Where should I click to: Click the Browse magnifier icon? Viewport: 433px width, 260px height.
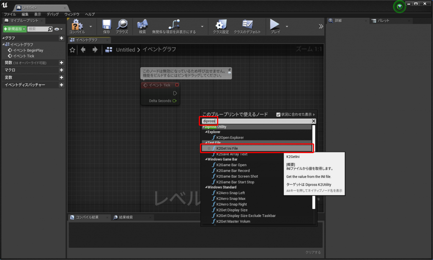(122, 24)
